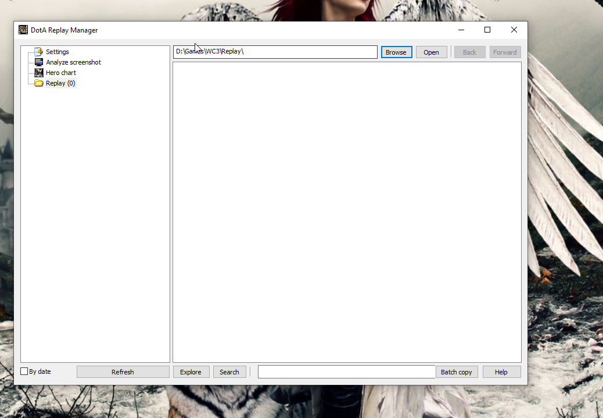The width and height of the screenshot is (603, 418).
Task: Click the Explore button
Action: 191,372
